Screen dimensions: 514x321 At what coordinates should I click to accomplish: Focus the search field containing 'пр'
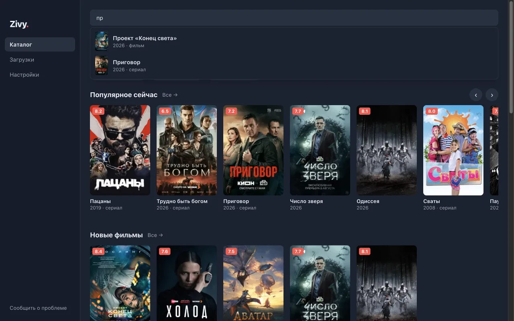point(294,18)
